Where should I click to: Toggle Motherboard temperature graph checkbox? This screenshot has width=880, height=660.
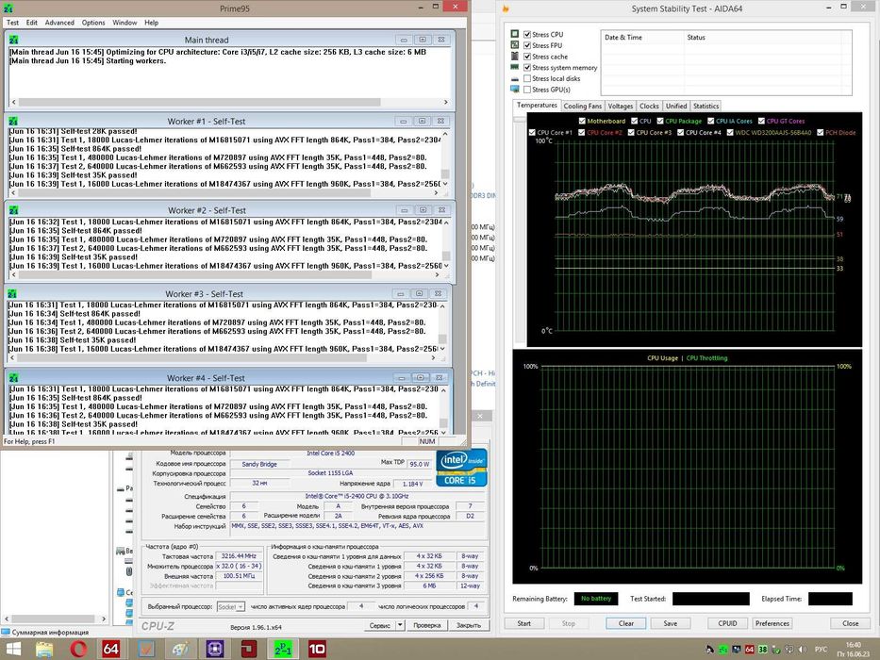point(582,121)
